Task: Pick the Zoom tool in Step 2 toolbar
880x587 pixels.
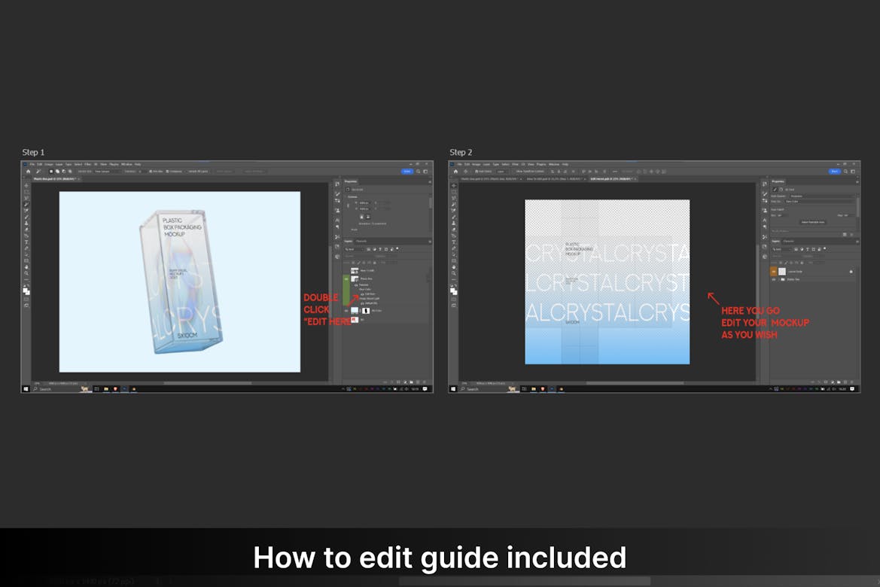Action: point(454,272)
